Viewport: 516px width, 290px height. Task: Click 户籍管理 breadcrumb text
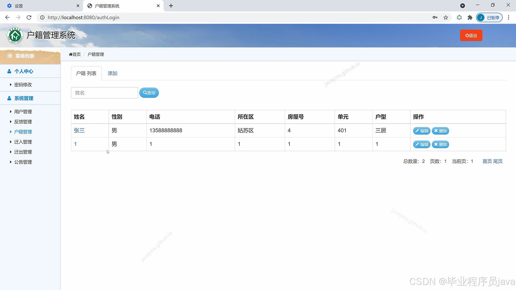click(96, 54)
